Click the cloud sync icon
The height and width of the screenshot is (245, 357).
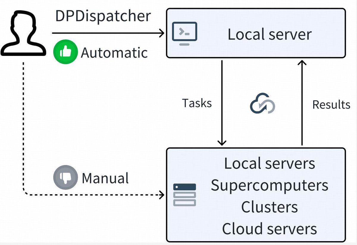262,103
